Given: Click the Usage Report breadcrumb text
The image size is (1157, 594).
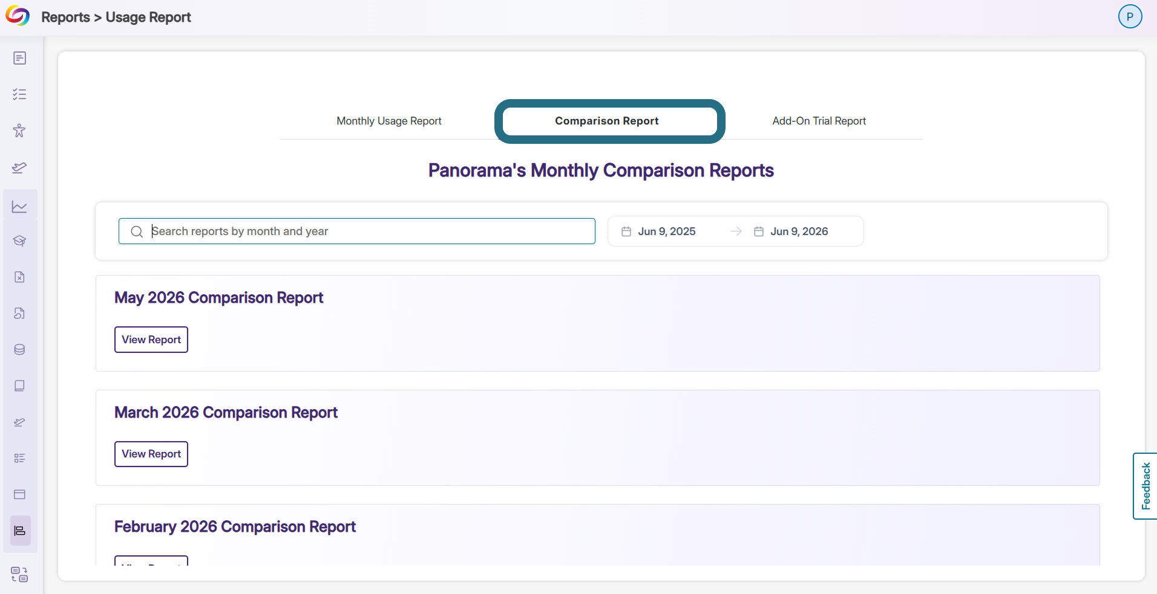Looking at the screenshot, I should point(148,17).
